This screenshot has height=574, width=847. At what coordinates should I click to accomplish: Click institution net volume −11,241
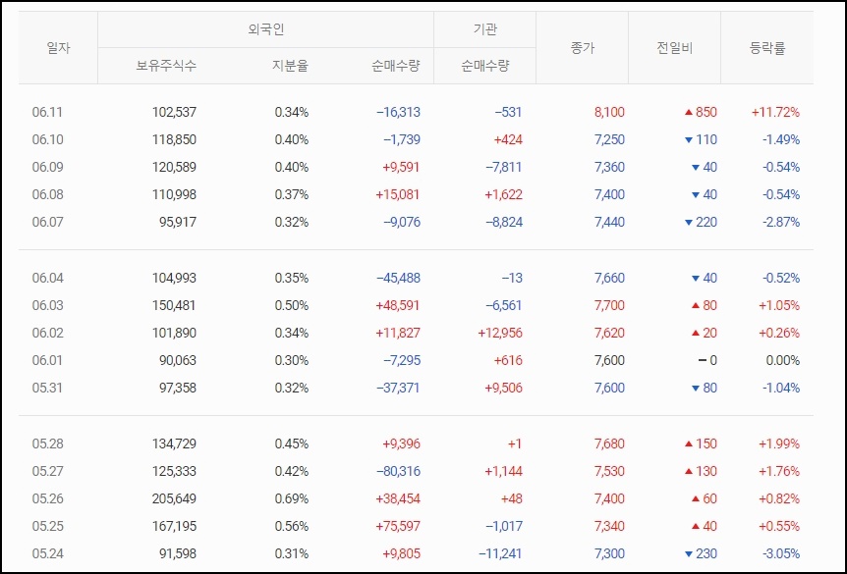point(500,553)
